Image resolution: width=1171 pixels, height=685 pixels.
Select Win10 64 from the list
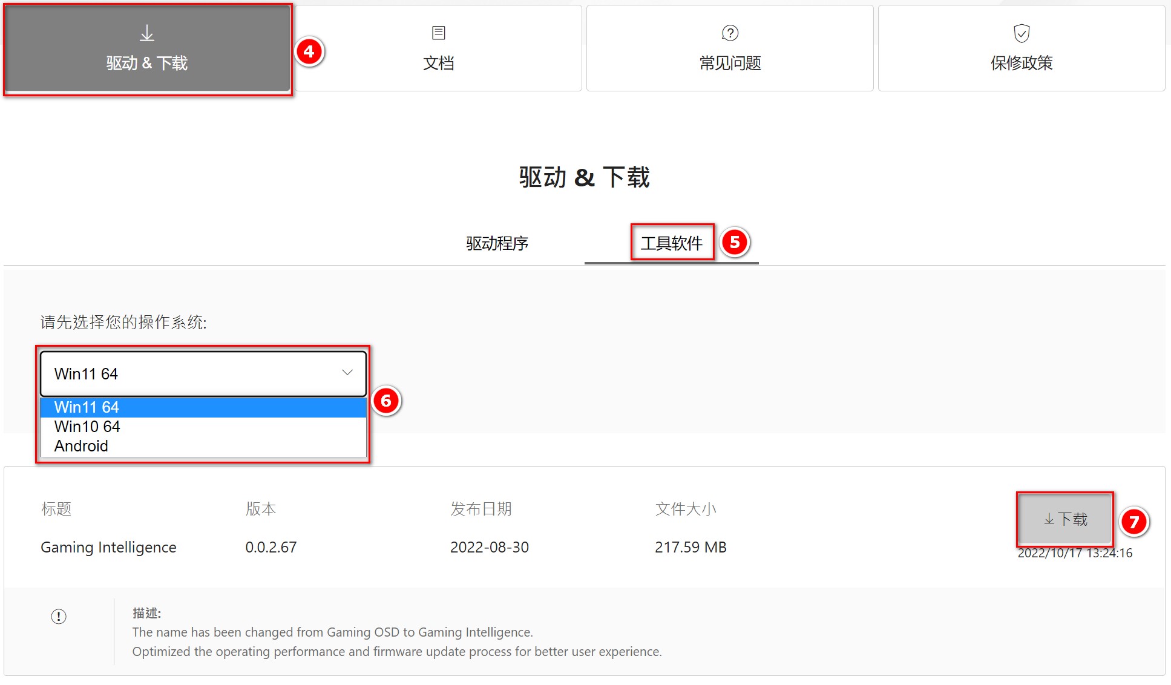(87, 427)
